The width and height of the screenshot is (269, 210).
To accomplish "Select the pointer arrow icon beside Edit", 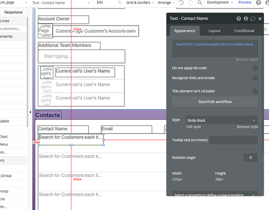I will pyautogui.click(x=120, y=3).
